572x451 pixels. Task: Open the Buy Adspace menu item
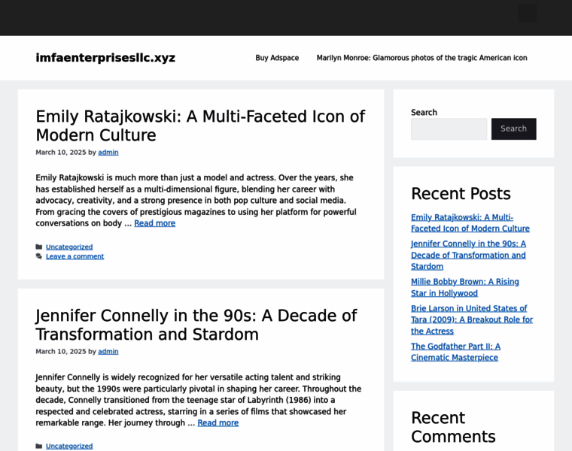[277, 58]
